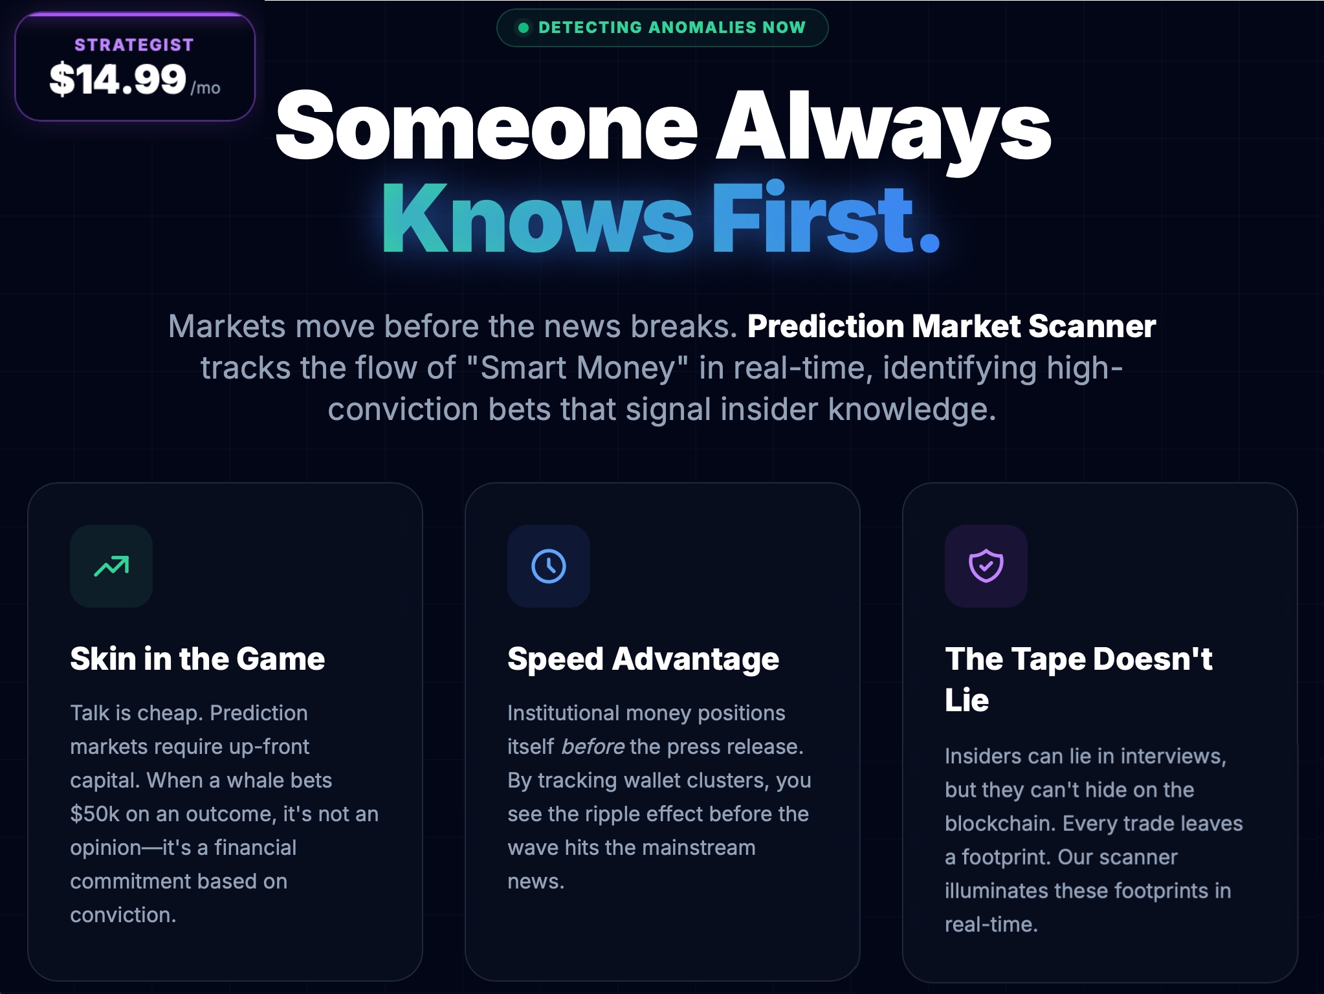
Task: Click the Someone Always headline
Action: point(663,125)
